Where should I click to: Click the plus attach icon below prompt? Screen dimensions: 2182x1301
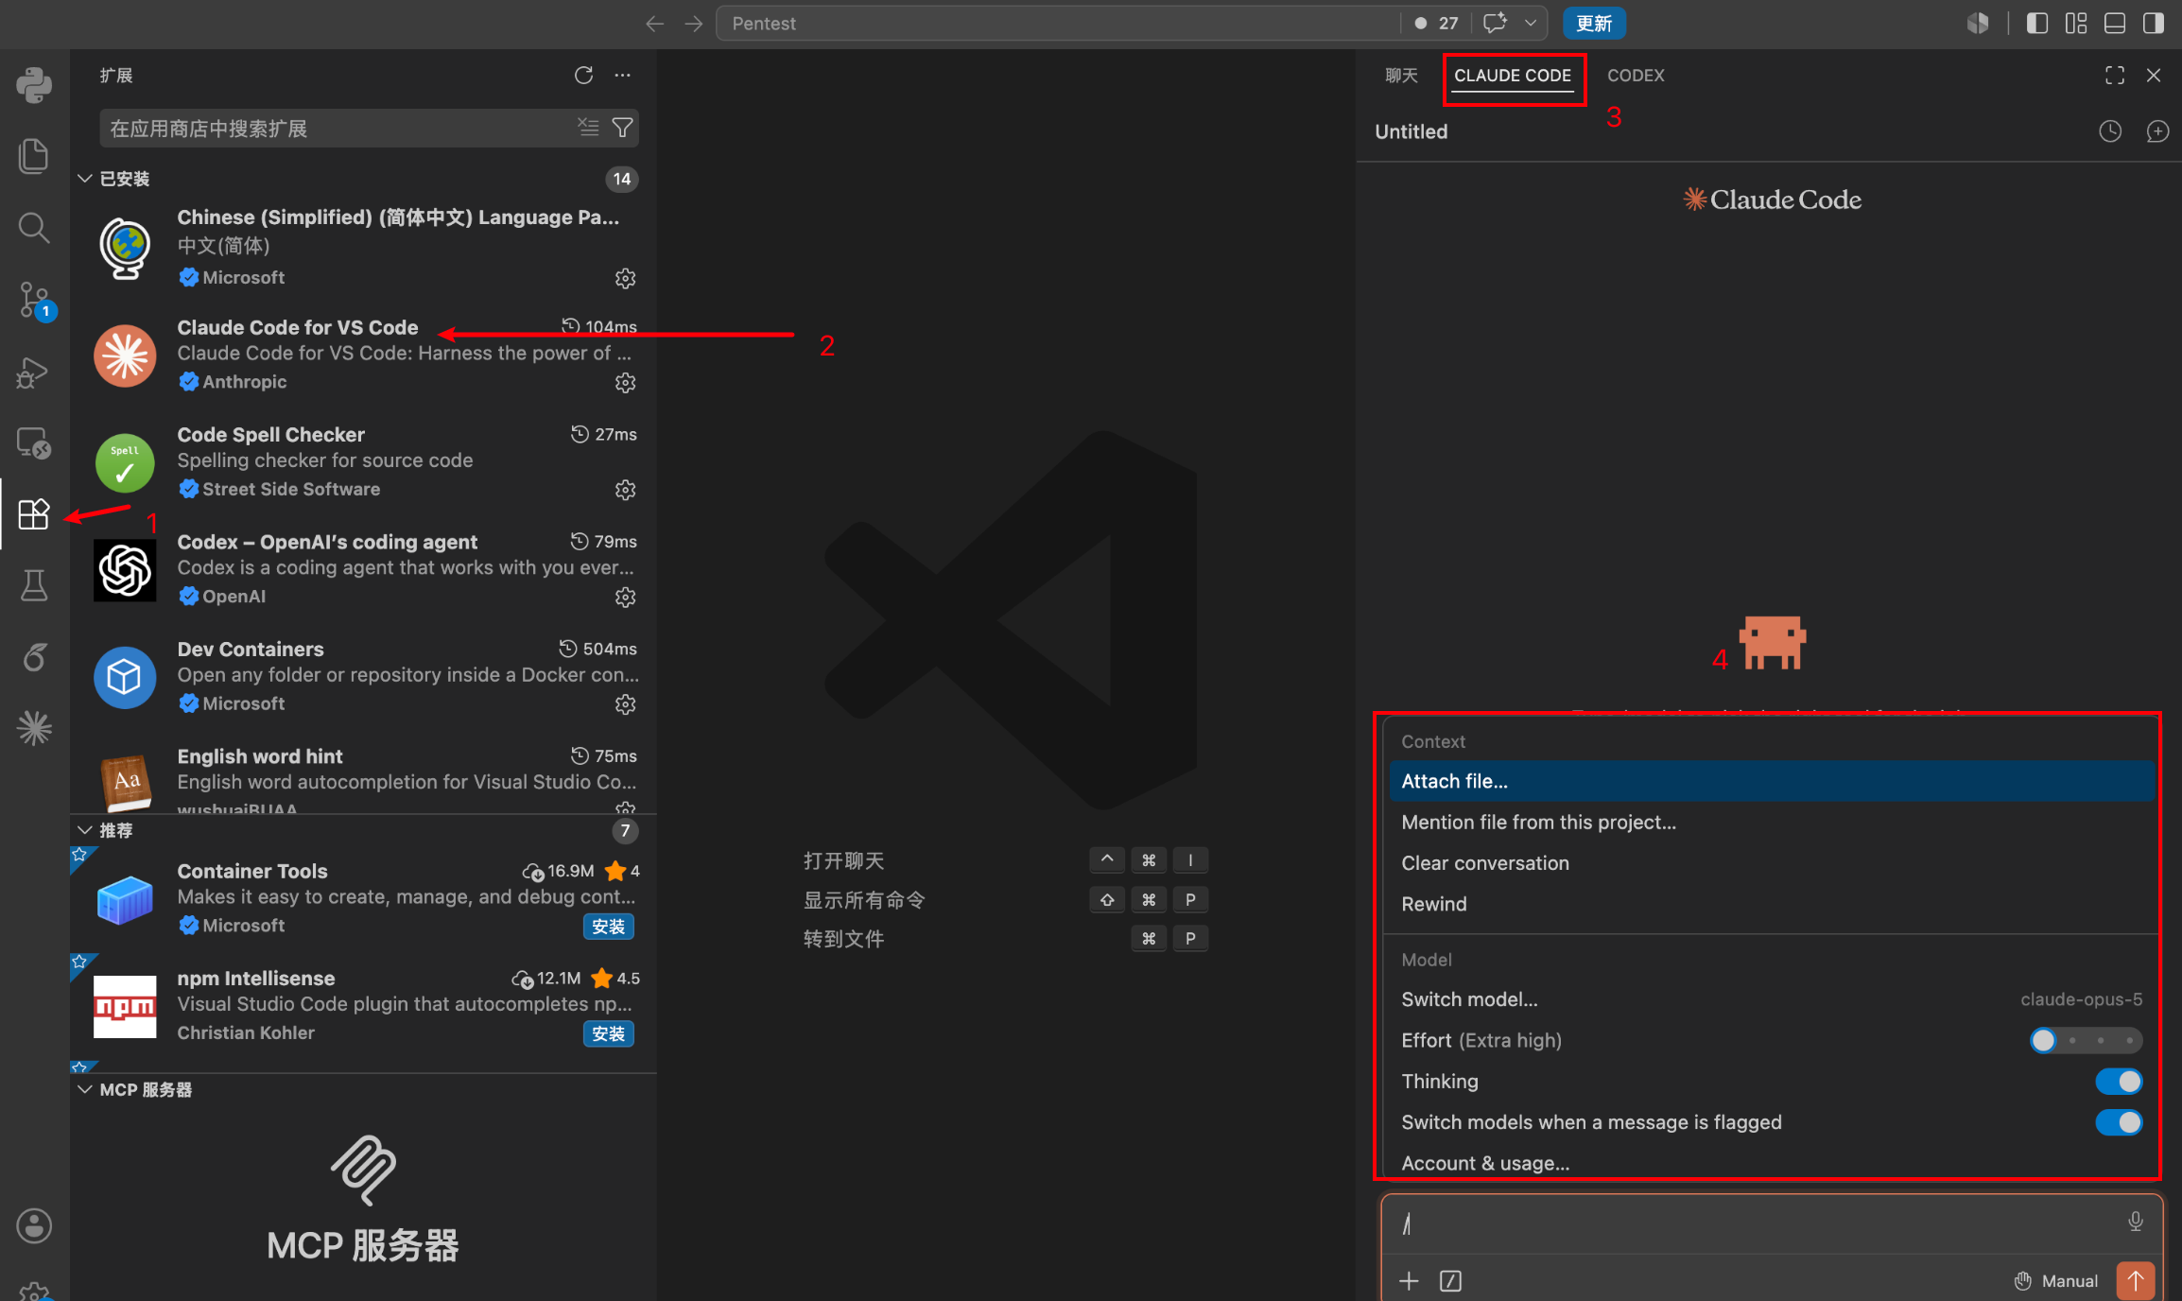click(1409, 1281)
